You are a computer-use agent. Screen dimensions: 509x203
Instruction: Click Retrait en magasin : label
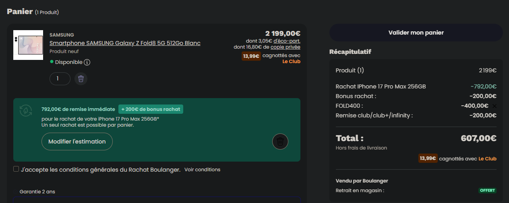click(360, 191)
